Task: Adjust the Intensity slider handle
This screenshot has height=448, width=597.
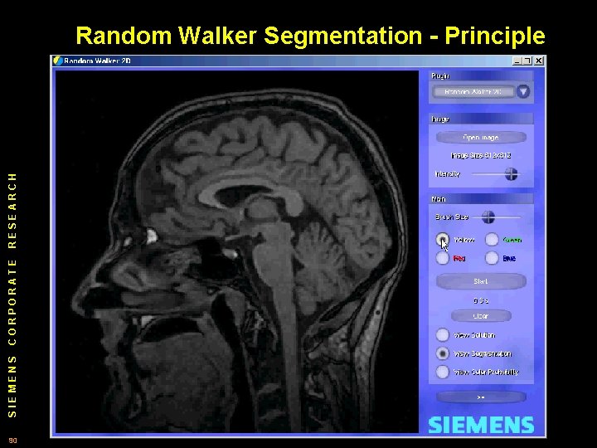Action: pos(511,174)
